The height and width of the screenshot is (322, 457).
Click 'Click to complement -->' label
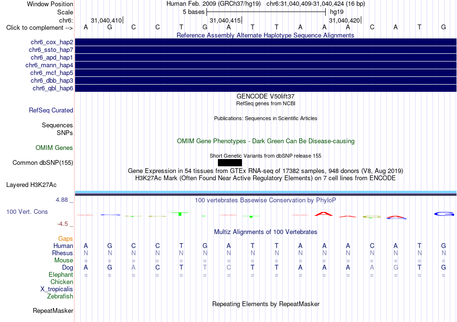point(39,28)
